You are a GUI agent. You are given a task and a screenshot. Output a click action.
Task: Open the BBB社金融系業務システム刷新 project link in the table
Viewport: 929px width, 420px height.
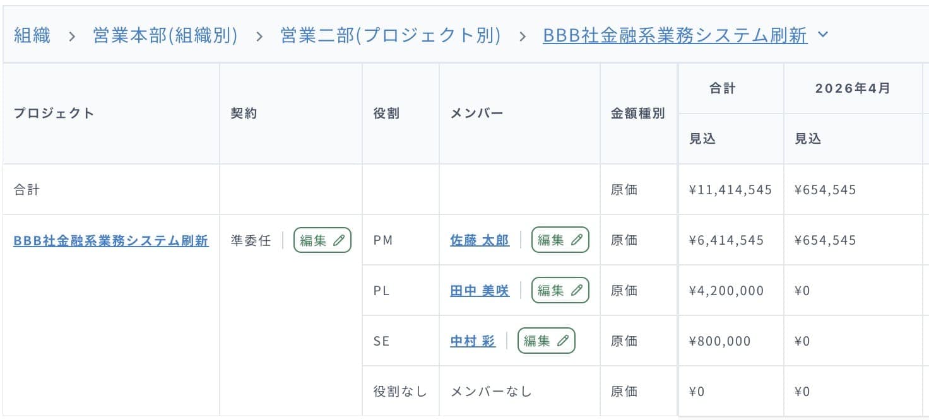coord(112,240)
